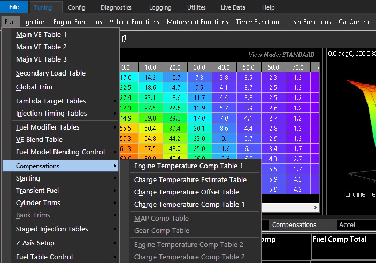Switch to the Config tab

click(76, 8)
